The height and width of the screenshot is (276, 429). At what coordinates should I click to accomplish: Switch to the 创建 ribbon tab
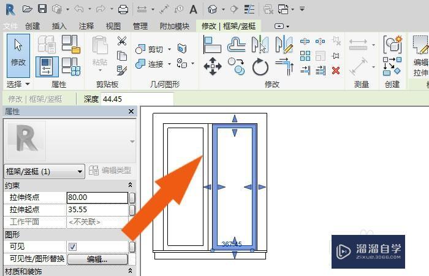coord(32,26)
